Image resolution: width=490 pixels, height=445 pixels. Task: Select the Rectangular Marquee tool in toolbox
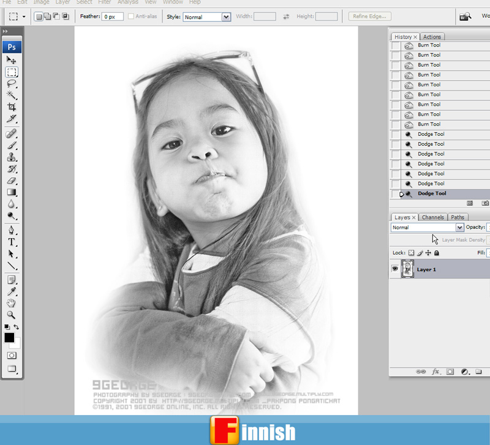pyautogui.click(x=12, y=72)
